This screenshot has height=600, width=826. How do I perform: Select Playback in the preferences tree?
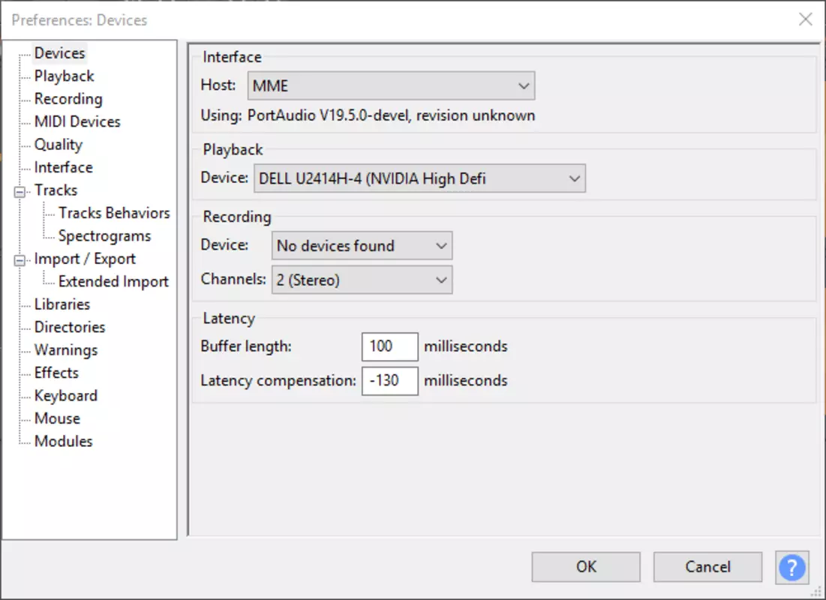pos(65,76)
